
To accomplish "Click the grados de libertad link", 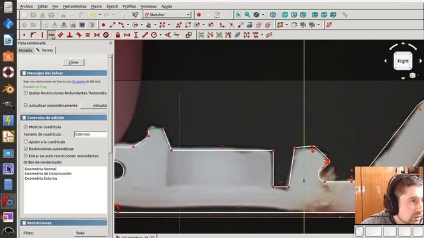I will [78, 81].
